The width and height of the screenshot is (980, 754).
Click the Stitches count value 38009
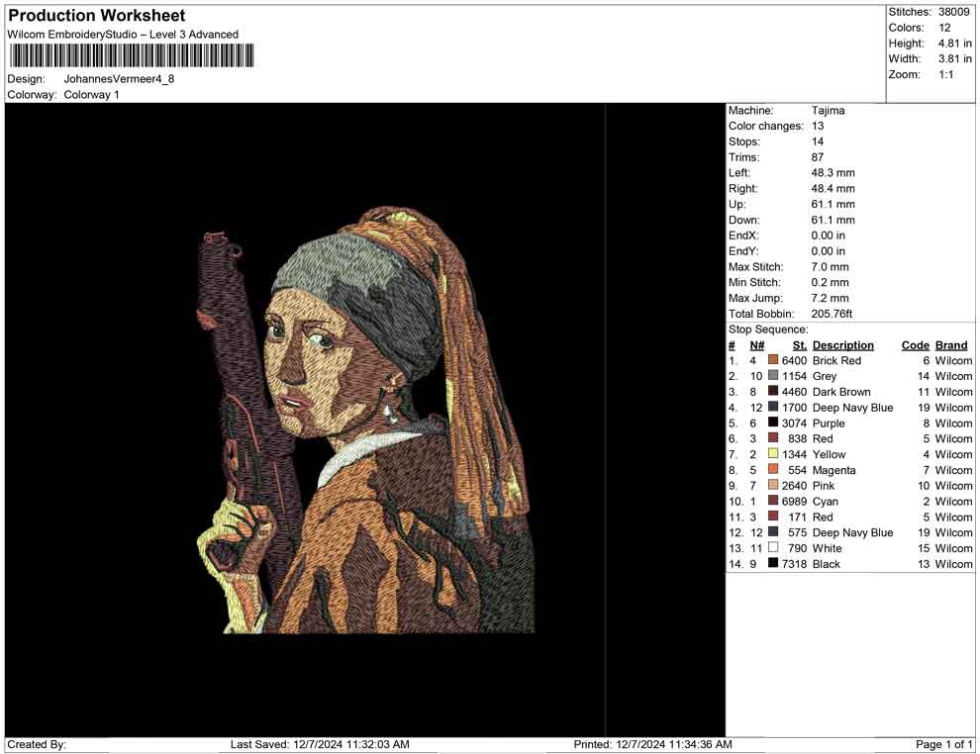click(x=953, y=12)
